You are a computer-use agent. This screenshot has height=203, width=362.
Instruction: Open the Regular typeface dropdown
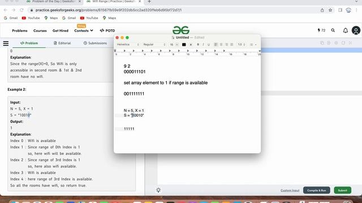[154, 45]
